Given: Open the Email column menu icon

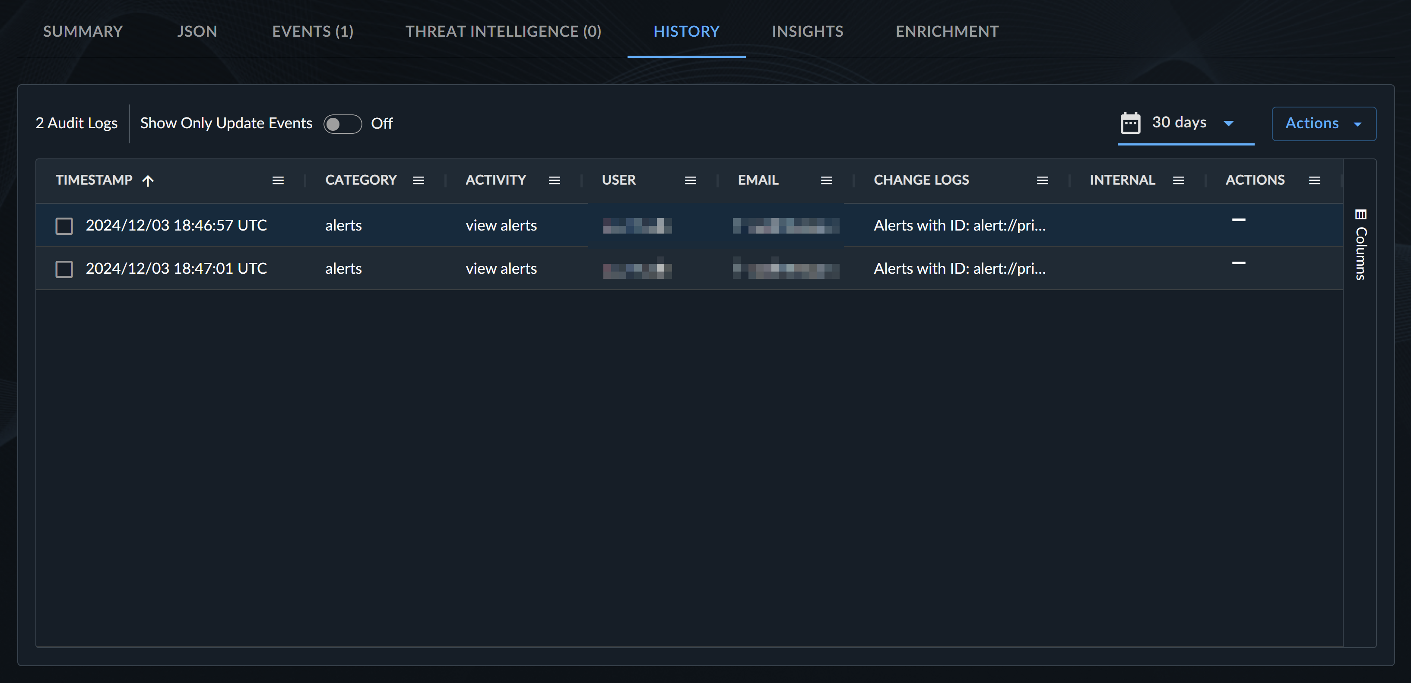Looking at the screenshot, I should (x=827, y=180).
